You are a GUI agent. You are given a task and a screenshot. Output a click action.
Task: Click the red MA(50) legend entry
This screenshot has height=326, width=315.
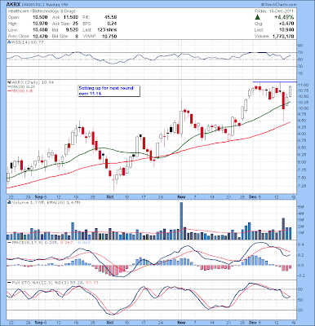(x=20, y=90)
